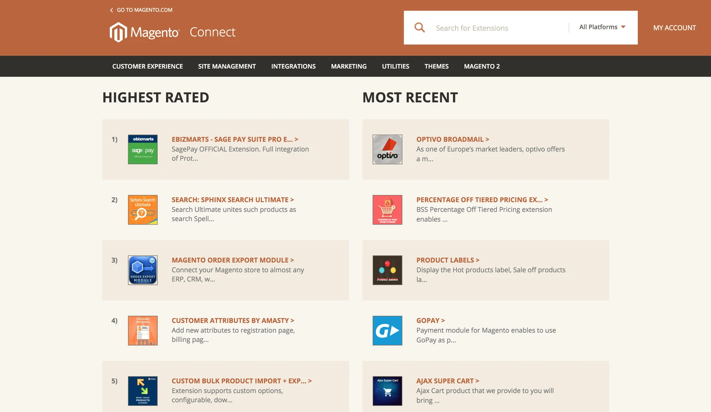
Task: Open Search: Sphinx Search Ultimate link
Action: click(233, 200)
